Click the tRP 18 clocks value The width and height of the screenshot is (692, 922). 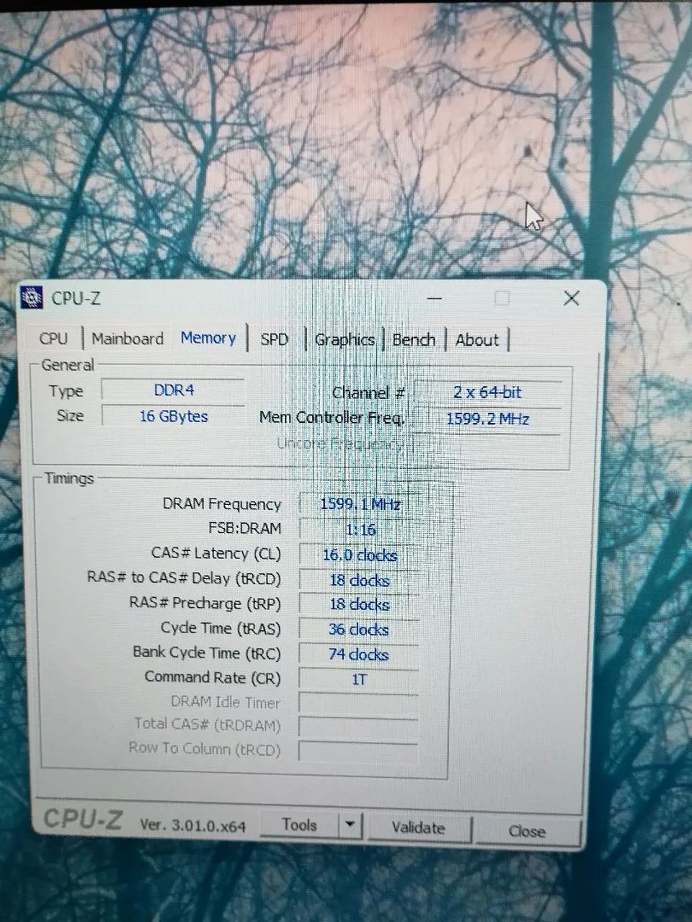click(359, 604)
